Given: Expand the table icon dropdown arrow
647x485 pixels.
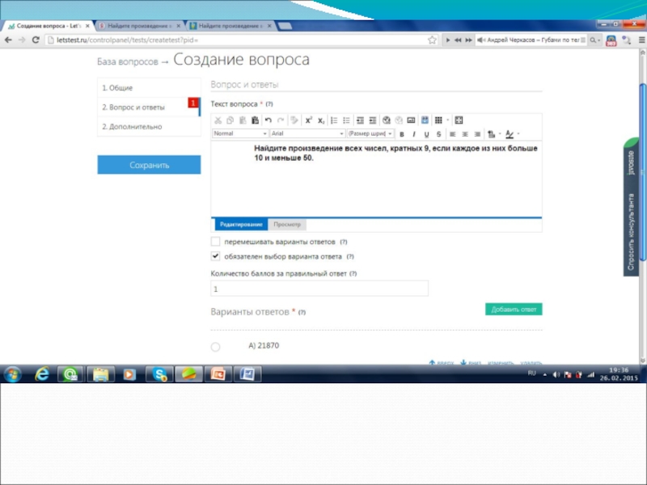Looking at the screenshot, I should point(448,120).
